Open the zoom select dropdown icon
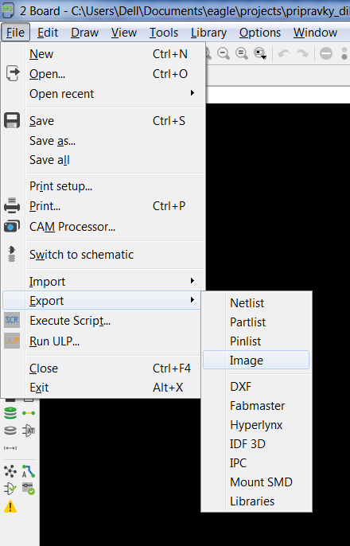350x546 pixels. point(260,53)
